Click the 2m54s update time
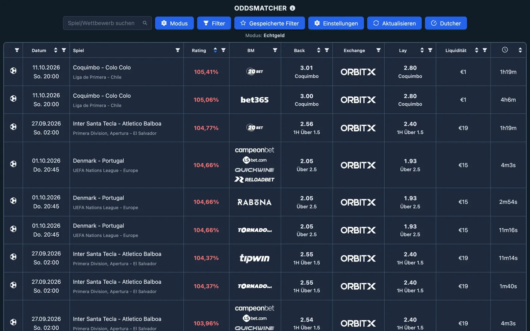This screenshot has width=530, height=331. point(508,202)
